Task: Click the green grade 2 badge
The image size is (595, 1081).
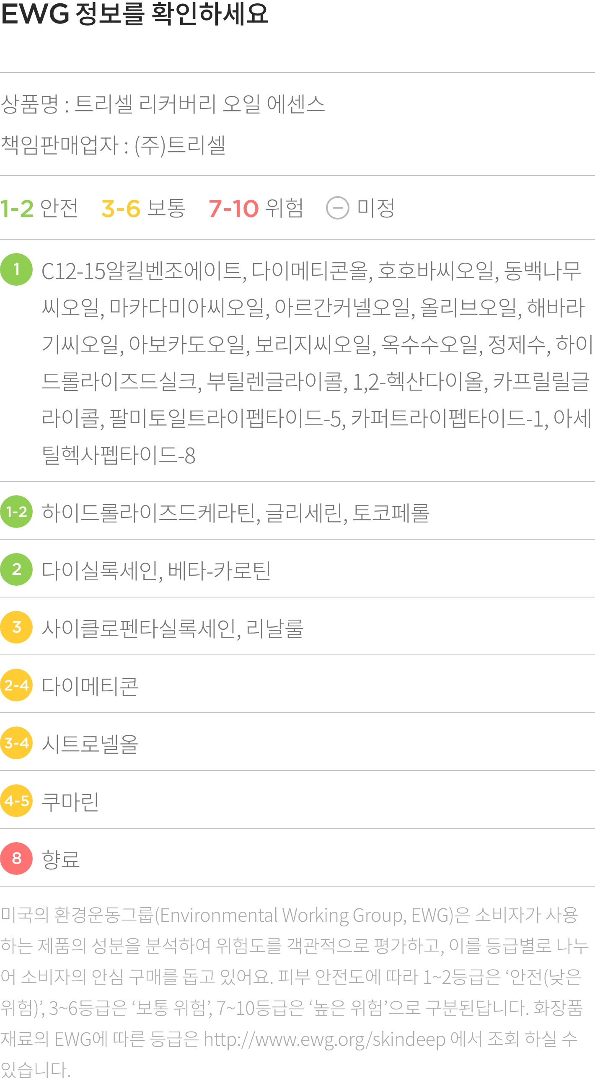Action: coord(16,569)
